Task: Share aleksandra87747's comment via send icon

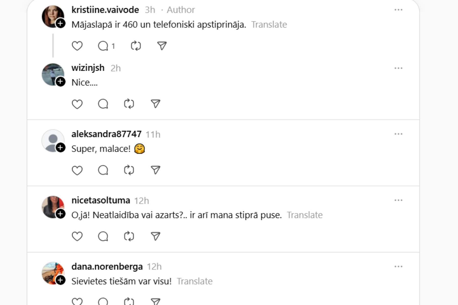Action: 155,170
